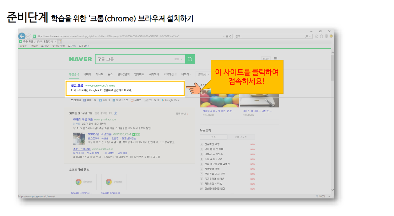Select the 지식iN search tab
Viewport: 394px width, 216px height.
click(x=100, y=74)
